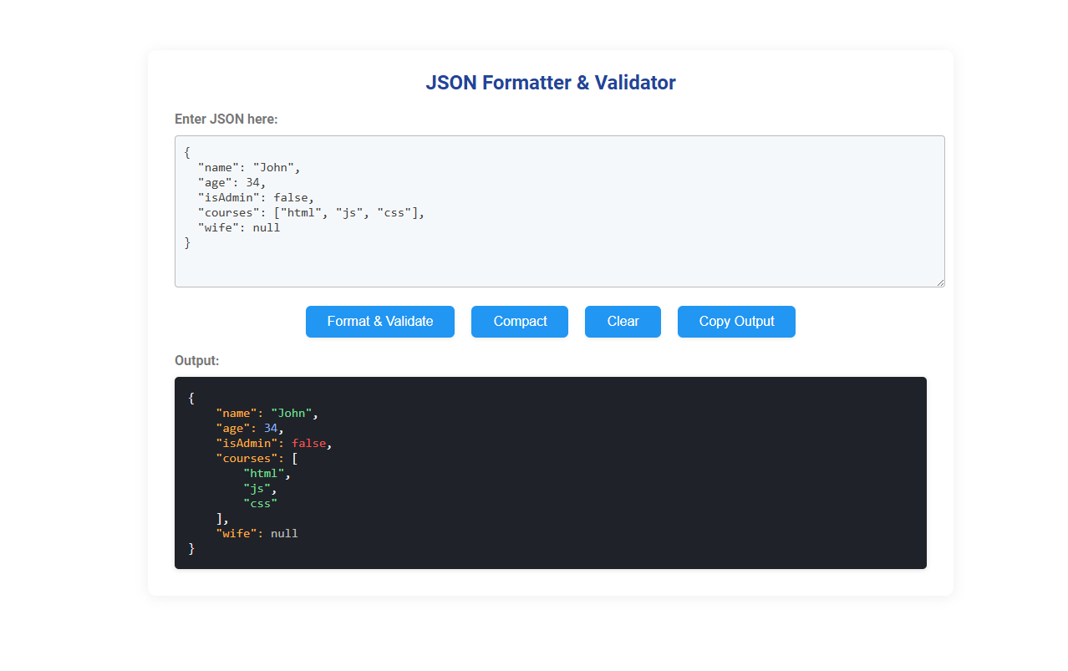This screenshot has height=671, width=1068.
Task: Click the "age": 34 line in input
Action: click(x=230, y=182)
